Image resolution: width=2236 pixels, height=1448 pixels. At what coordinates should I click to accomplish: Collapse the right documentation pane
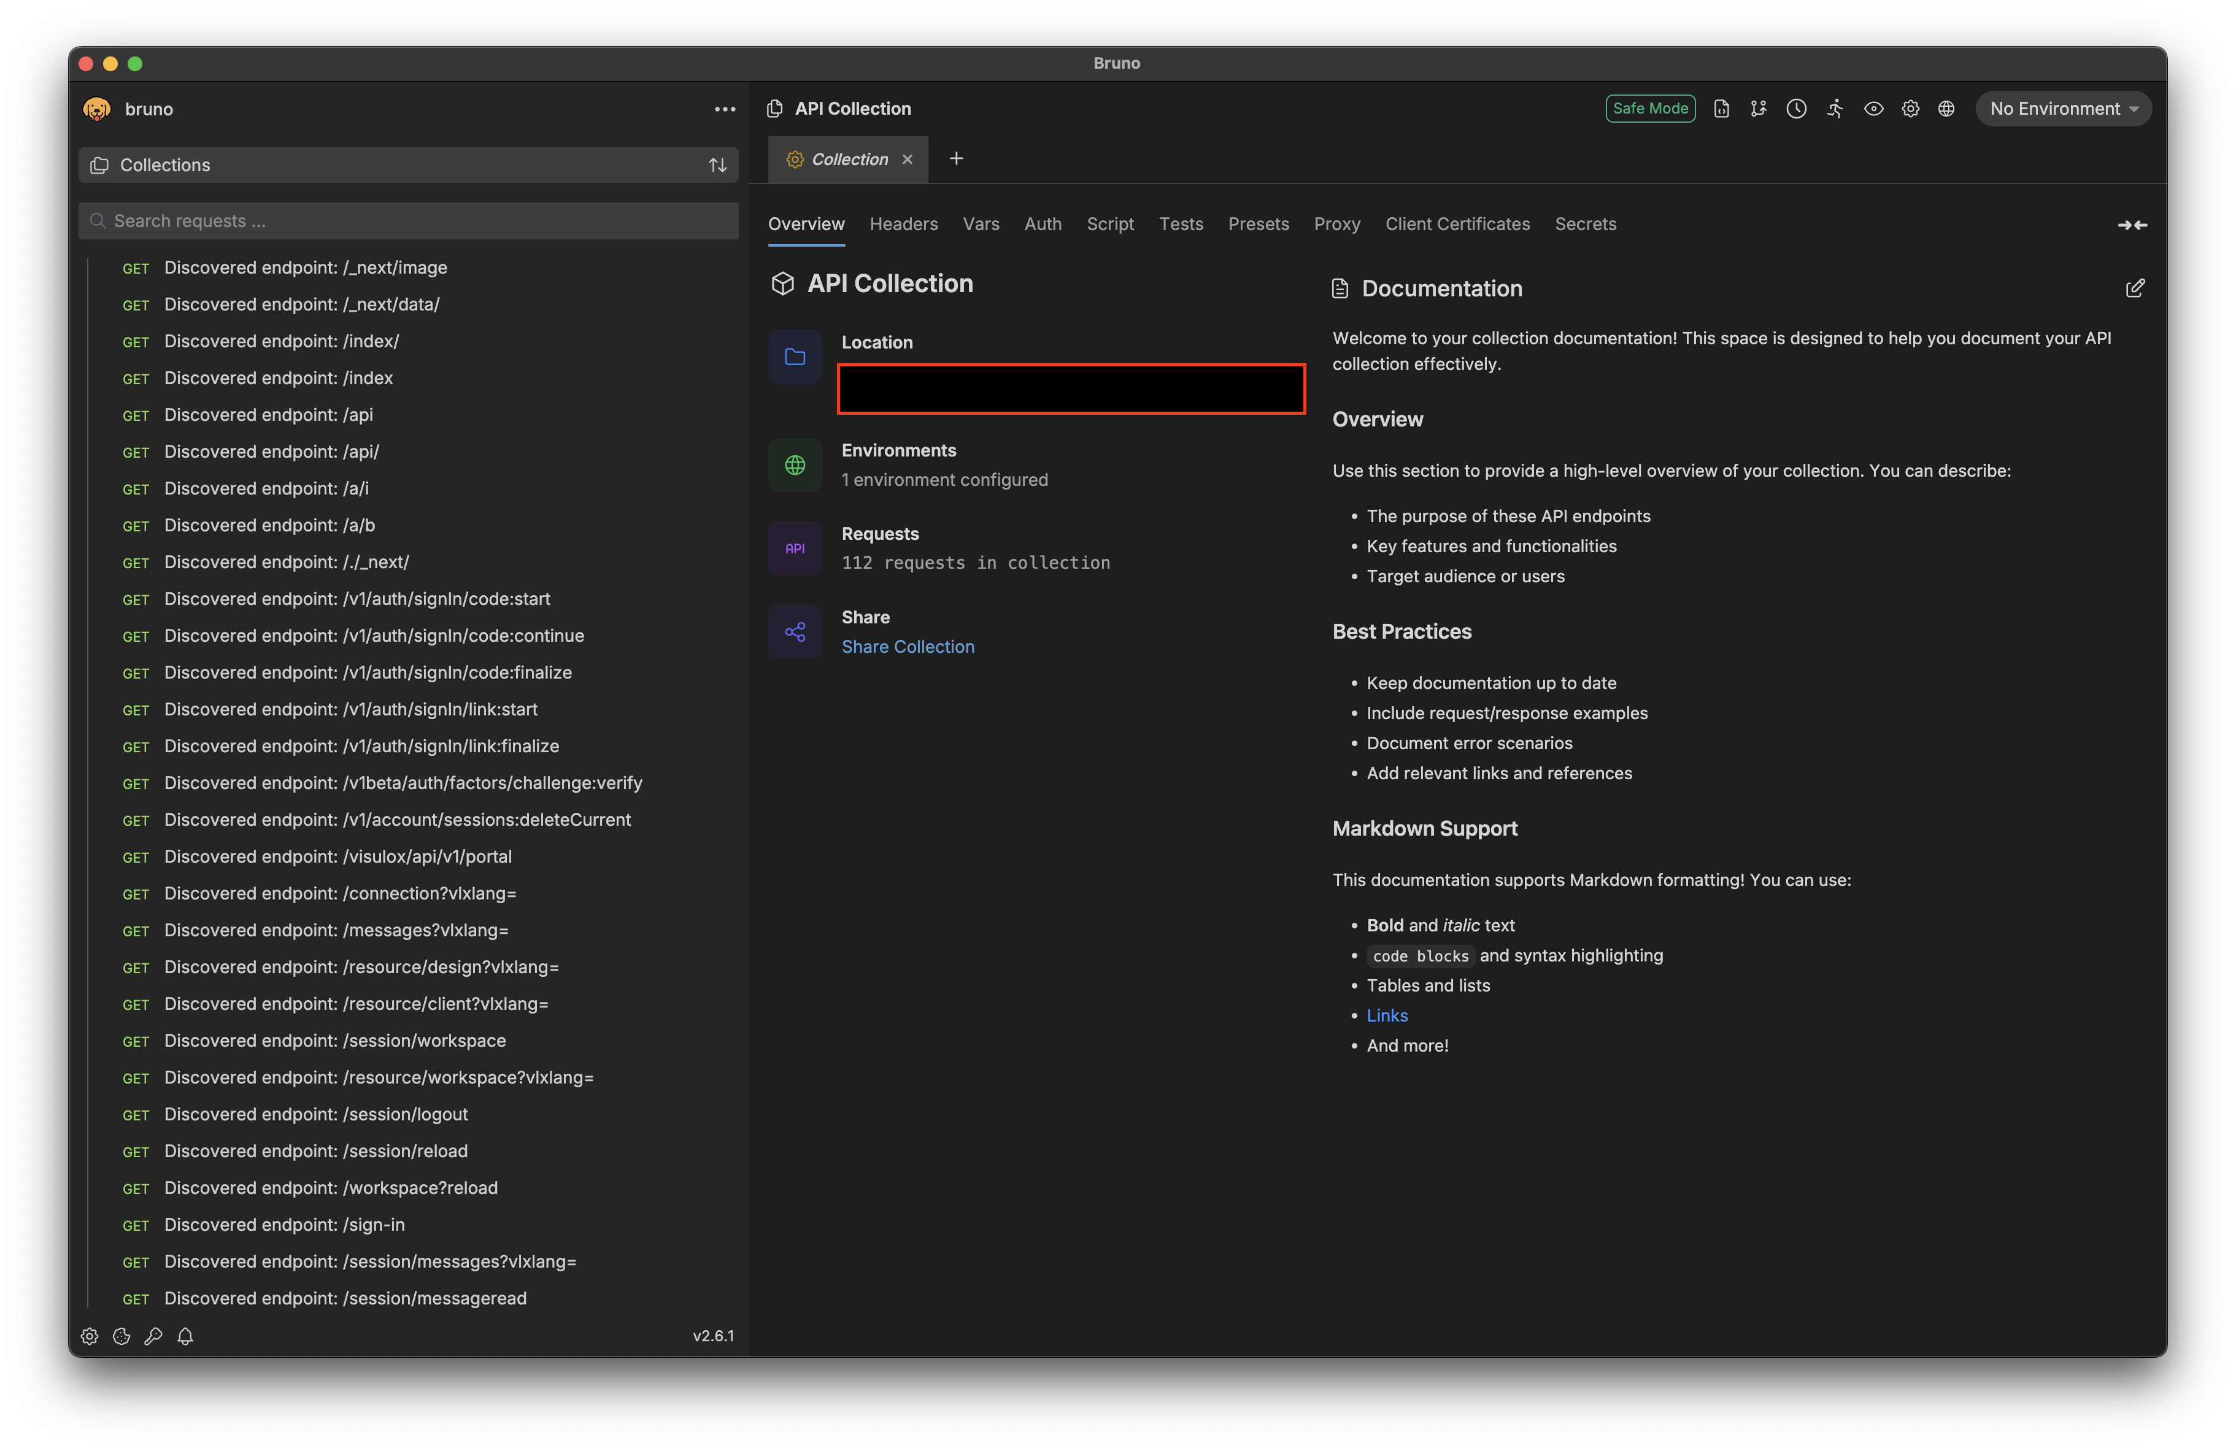click(x=2133, y=225)
